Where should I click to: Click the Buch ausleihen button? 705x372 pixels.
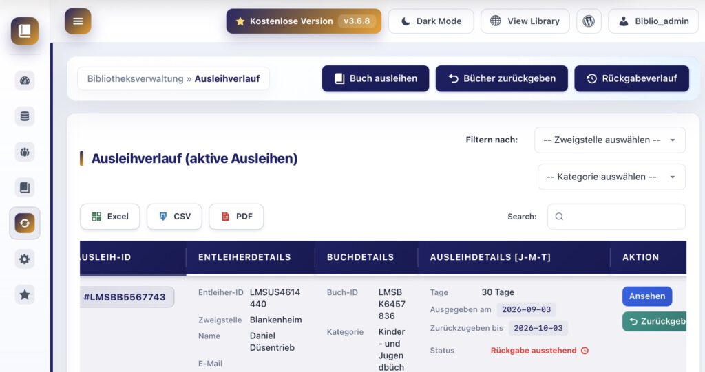coord(375,78)
